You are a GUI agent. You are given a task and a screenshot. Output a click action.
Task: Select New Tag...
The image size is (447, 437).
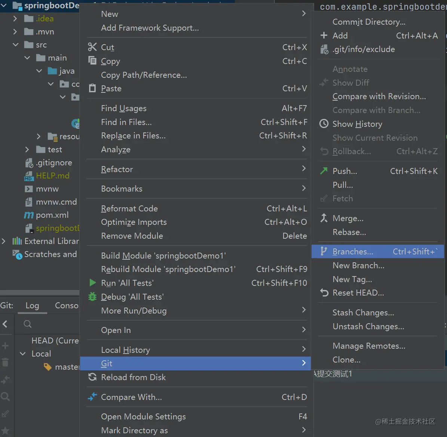377,279
